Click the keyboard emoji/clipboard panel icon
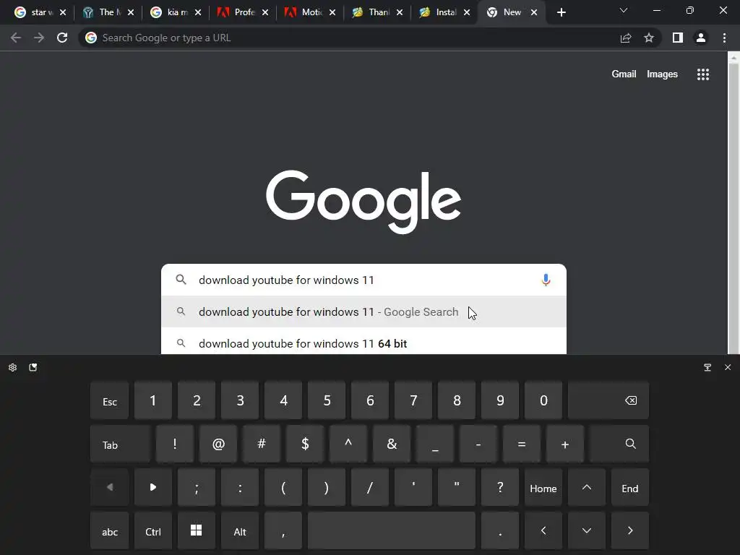740x555 pixels. click(33, 367)
